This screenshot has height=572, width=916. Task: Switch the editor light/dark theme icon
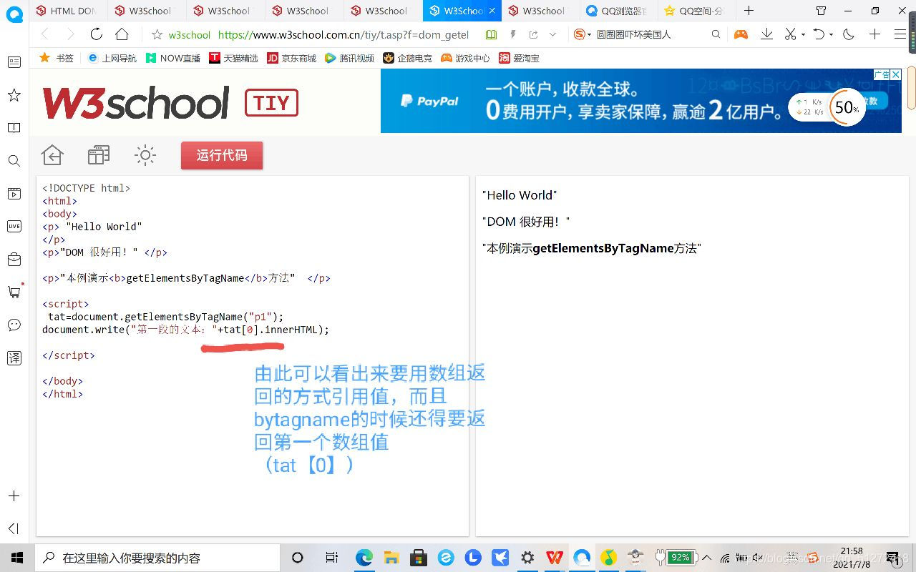[x=145, y=155]
